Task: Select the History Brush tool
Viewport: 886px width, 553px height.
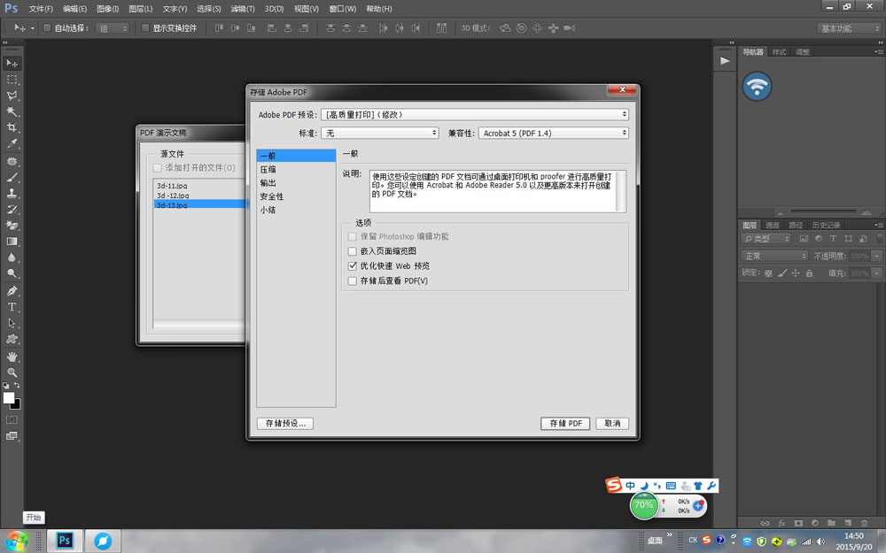Action: (x=12, y=210)
